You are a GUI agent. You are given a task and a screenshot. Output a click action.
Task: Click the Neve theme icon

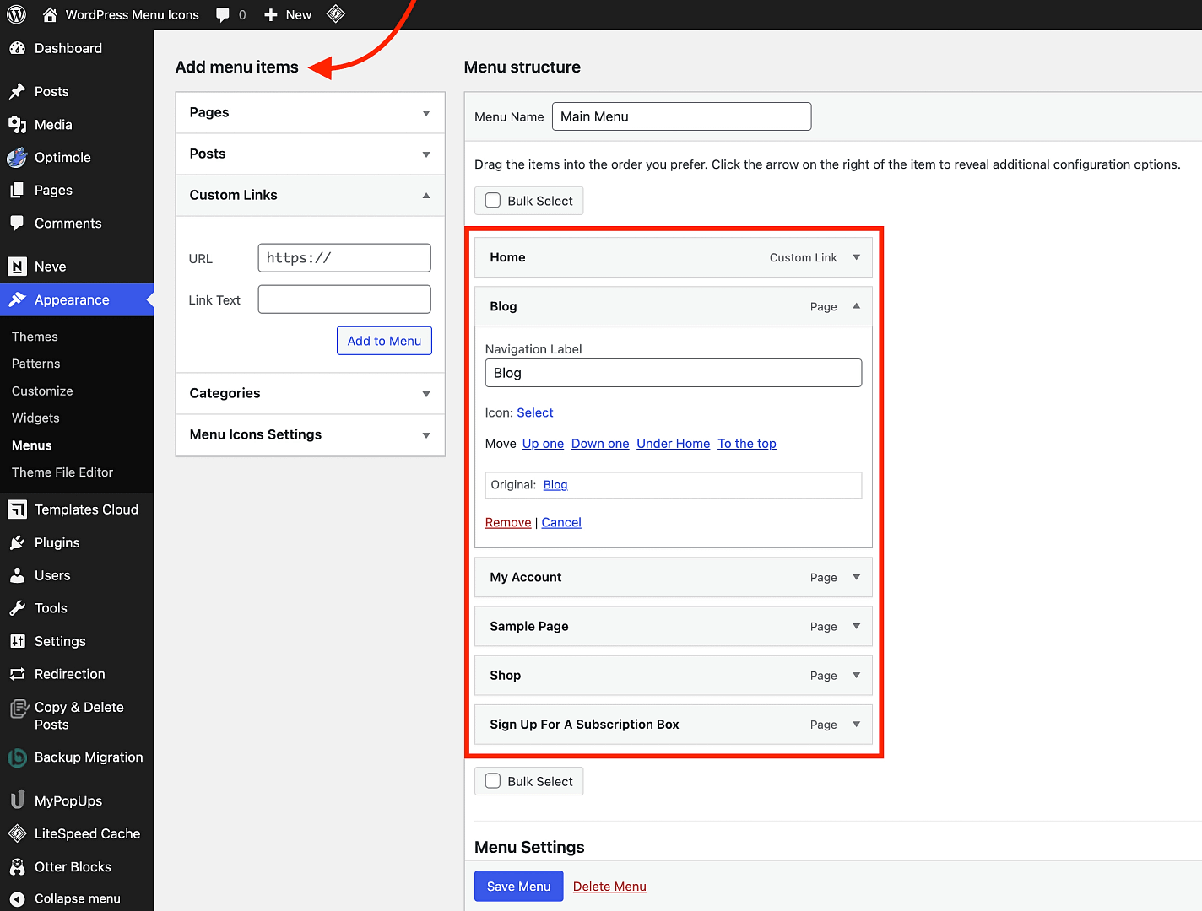pyautogui.click(x=17, y=267)
